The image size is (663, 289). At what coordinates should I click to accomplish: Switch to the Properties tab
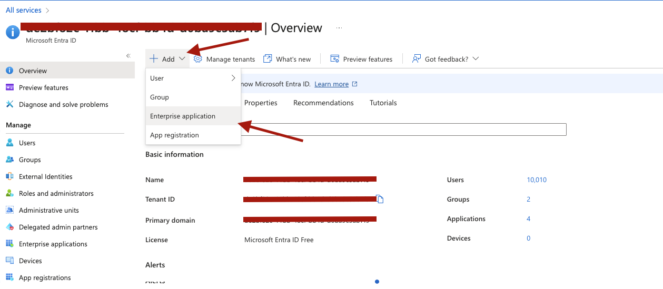(x=261, y=103)
